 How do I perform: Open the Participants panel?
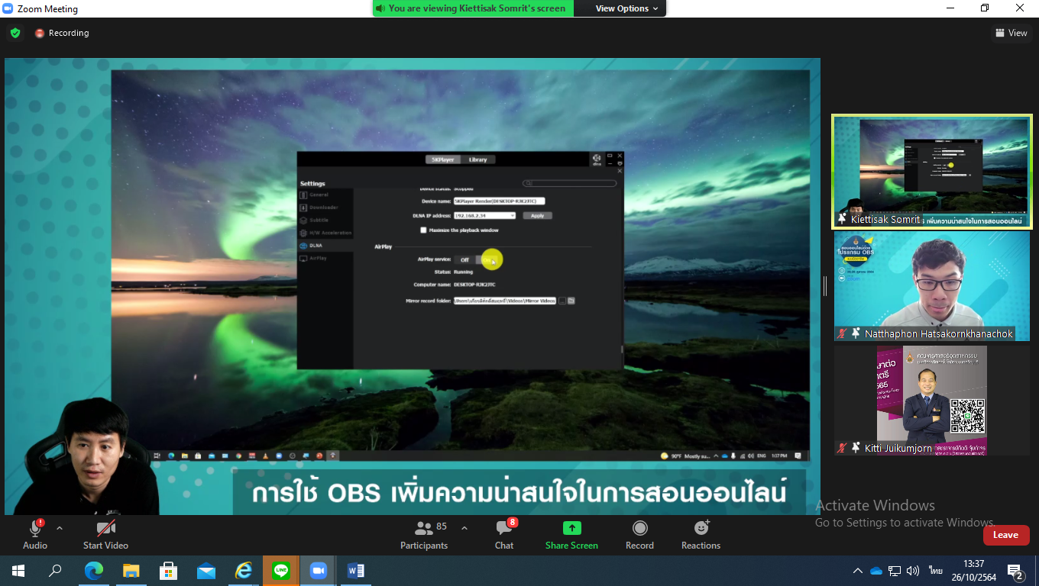tap(424, 534)
